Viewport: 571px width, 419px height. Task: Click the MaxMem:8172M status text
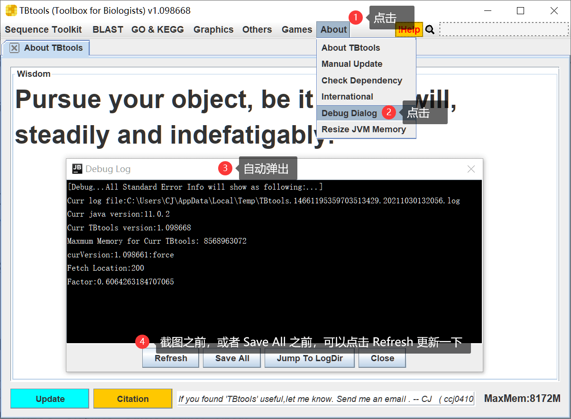tap(522, 399)
